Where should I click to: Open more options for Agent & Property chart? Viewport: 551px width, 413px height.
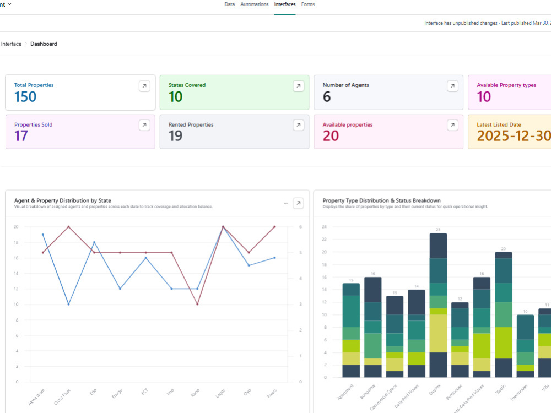point(285,203)
